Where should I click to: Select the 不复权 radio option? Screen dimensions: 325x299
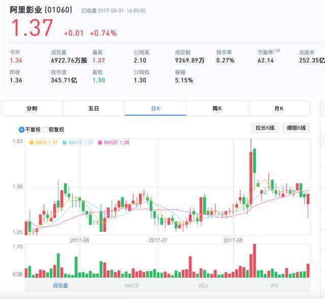pos(21,130)
